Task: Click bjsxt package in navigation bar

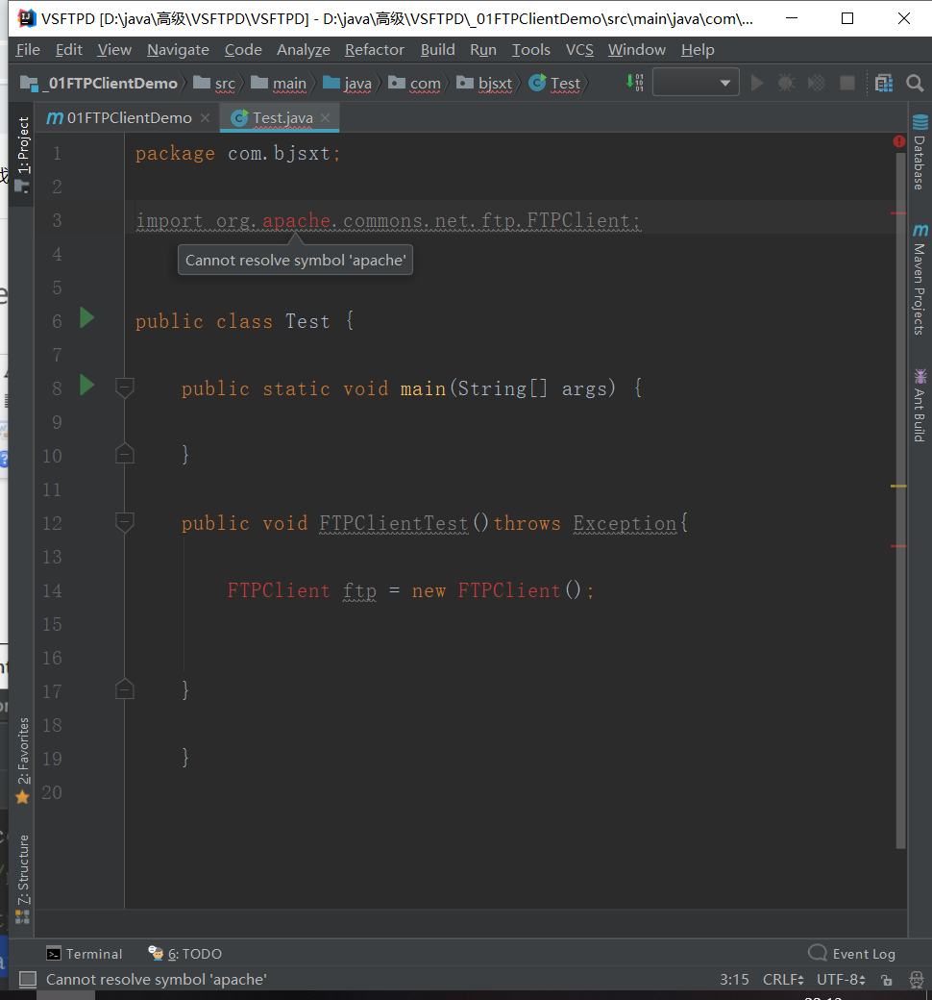Action: [484, 84]
